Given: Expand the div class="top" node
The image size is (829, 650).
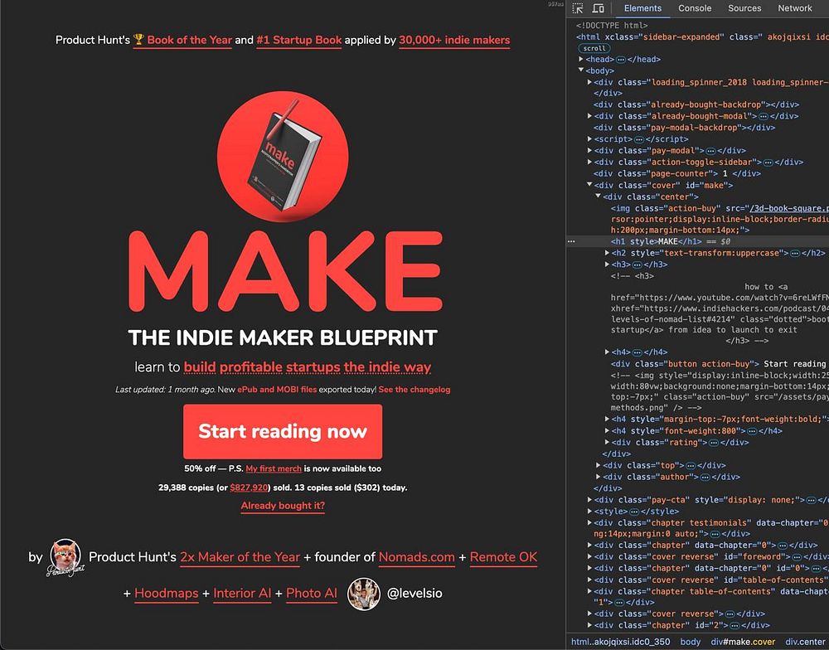Looking at the screenshot, I should (598, 465).
